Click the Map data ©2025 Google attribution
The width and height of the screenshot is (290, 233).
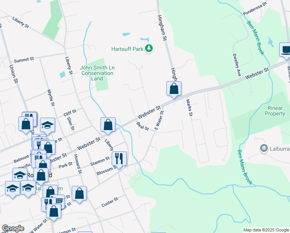(266, 230)
